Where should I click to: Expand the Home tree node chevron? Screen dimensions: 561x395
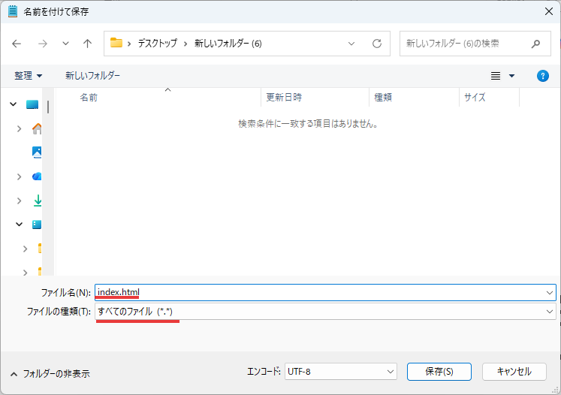pos(19,128)
